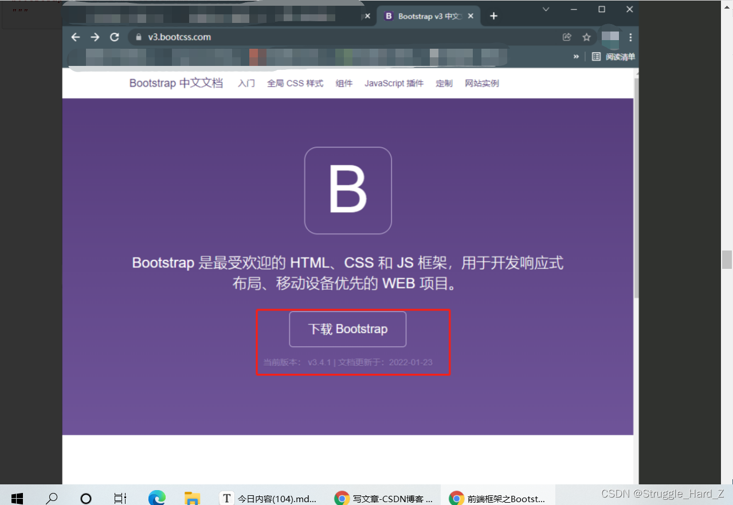Click the outer window scrollbar thumb on far right

point(727,260)
